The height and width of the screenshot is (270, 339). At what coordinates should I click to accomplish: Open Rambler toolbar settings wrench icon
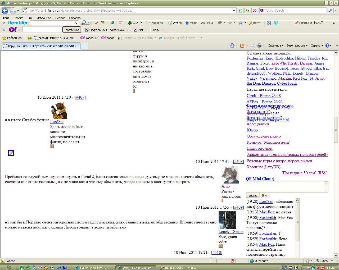click(269, 23)
